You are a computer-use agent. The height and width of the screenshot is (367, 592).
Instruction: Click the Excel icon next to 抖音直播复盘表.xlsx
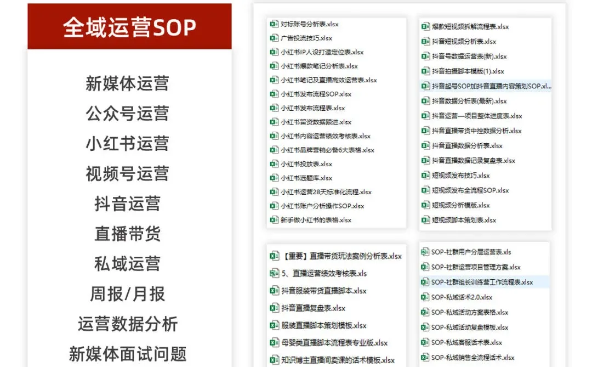click(274, 308)
